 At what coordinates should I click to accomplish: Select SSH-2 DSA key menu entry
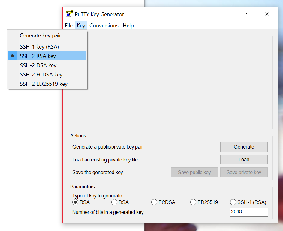47,65
